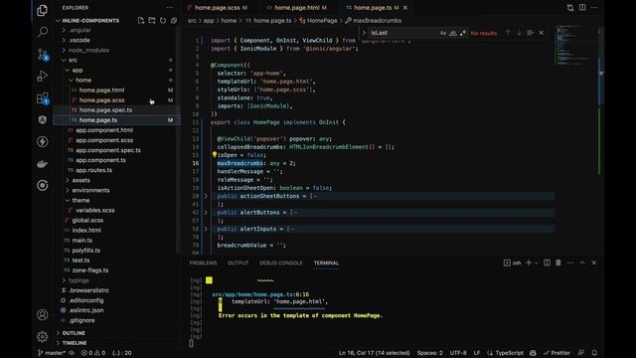
Task: Toggle Match Case in find widget
Action: [x=443, y=33]
